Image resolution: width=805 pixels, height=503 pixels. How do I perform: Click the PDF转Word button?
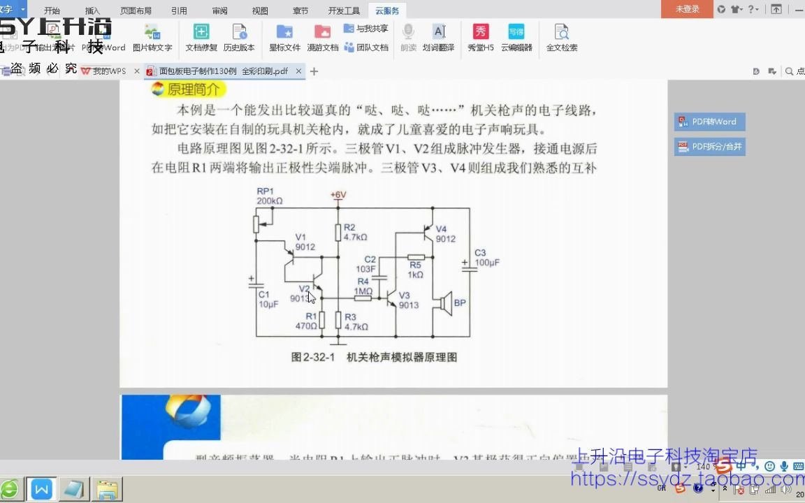pos(709,121)
